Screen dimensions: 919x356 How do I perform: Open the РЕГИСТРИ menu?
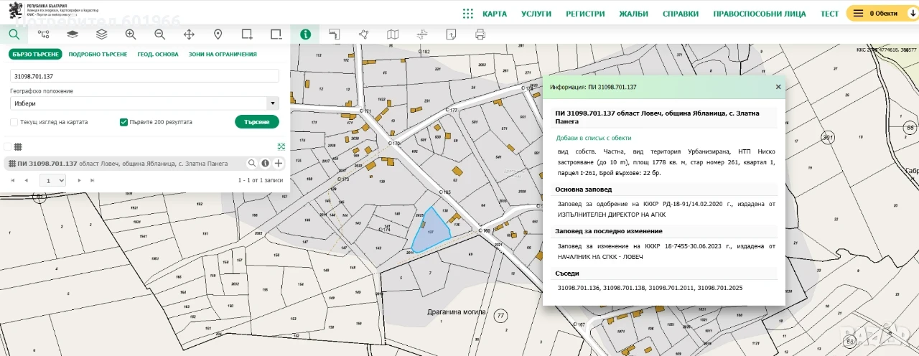pyautogui.click(x=585, y=14)
